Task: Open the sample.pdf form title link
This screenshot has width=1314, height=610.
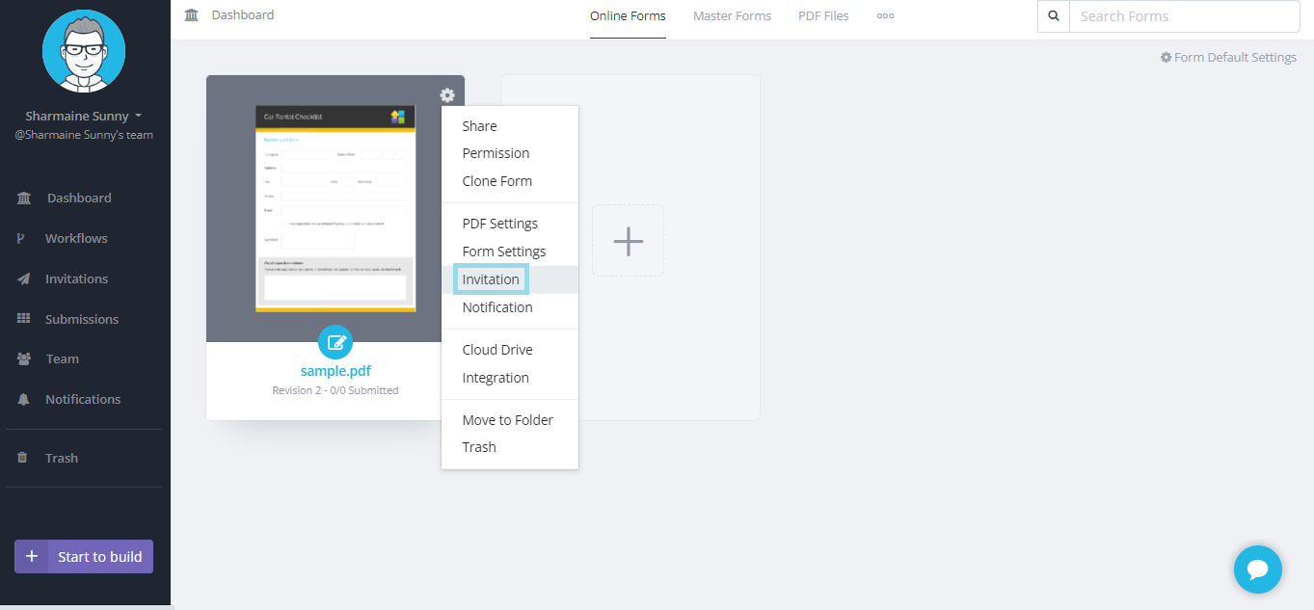Action: 335,371
